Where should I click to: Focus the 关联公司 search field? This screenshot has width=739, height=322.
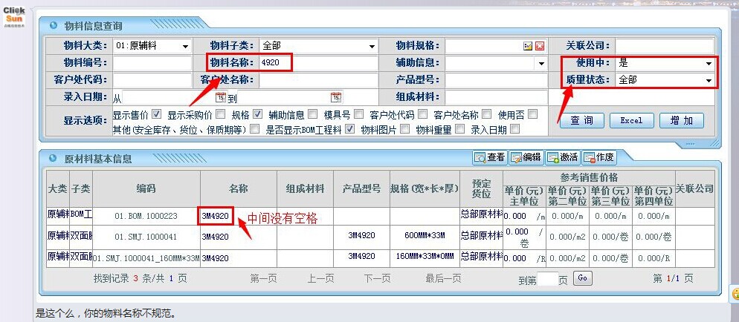[665, 46]
